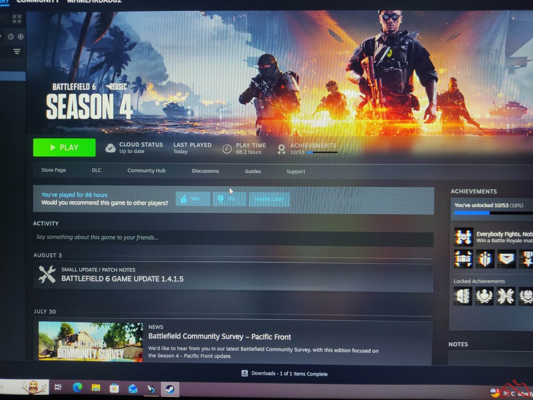533x400 pixels.
Task: Toggle the ready-to-play filter icon in sidebar
Action: pos(20,37)
